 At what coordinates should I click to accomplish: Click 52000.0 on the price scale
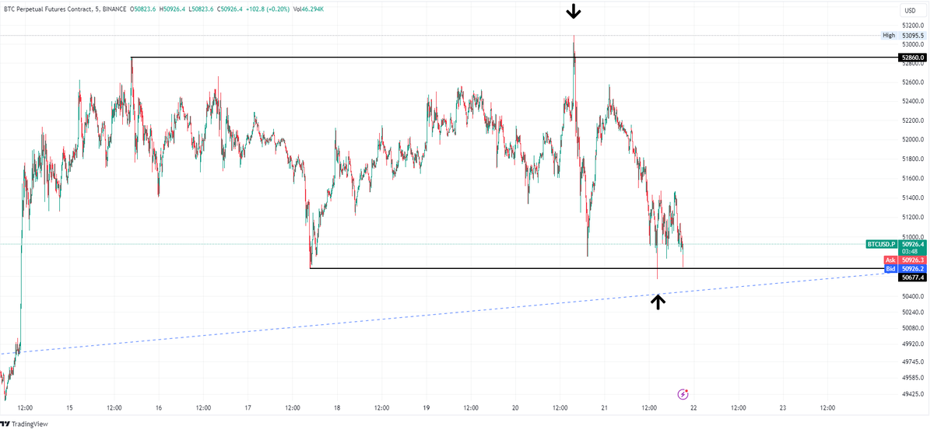[x=913, y=140]
